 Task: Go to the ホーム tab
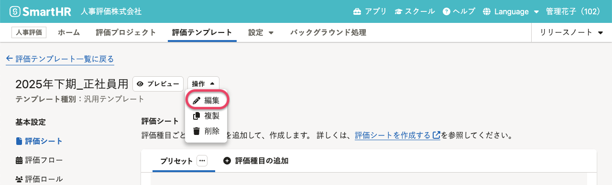[x=69, y=32]
